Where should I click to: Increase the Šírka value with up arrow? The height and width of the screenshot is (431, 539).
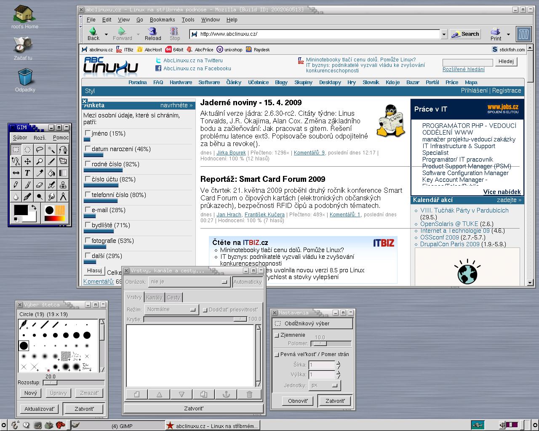pyautogui.click(x=338, y=363)
